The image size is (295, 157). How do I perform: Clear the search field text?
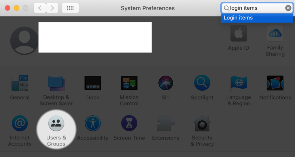click(288, 8)
